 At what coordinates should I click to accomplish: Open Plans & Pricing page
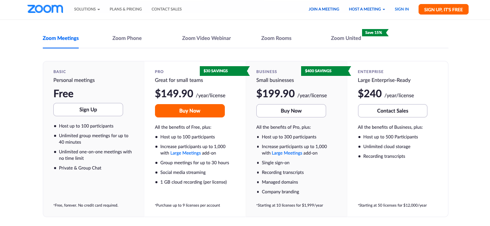click(126, 9)
